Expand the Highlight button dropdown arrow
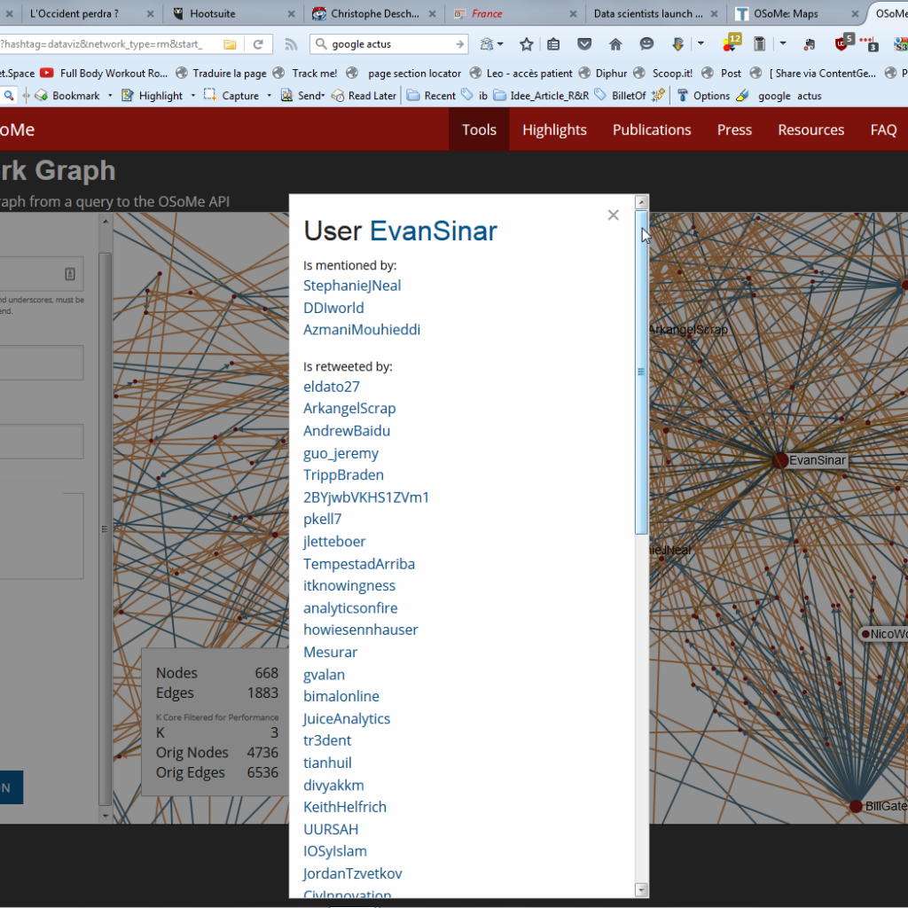Viewport: 908px width, 908px height. click(x=193, y=96)
